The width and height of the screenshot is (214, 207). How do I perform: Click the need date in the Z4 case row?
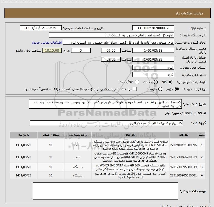23,175
